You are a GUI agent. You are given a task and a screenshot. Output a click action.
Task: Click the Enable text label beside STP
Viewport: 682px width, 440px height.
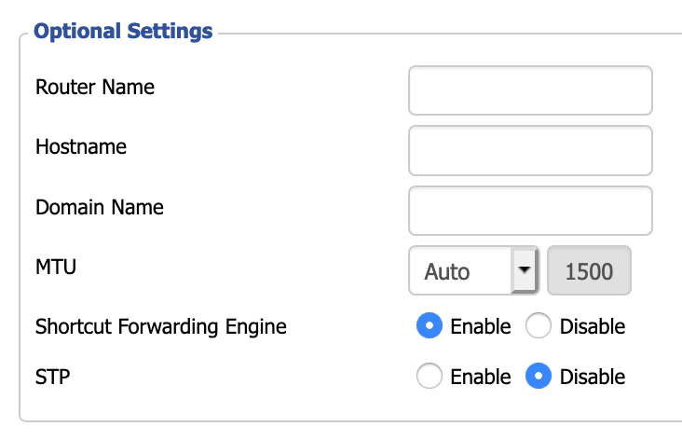click(x=480, y=377)
